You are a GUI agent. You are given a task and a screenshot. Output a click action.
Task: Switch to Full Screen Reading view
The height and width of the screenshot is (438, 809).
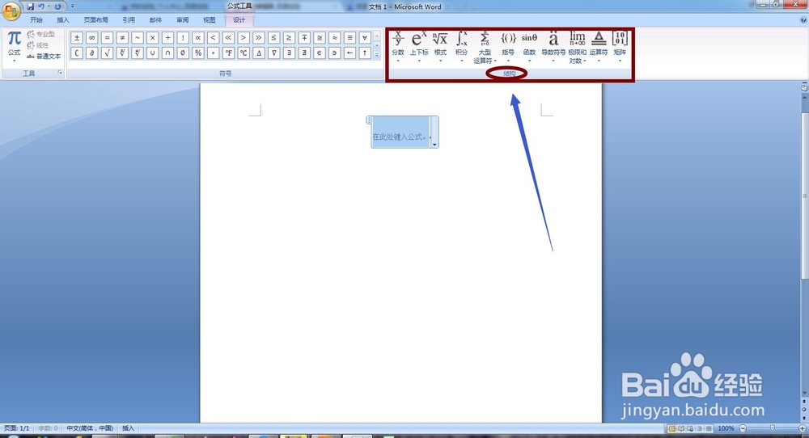pos(681,428)
